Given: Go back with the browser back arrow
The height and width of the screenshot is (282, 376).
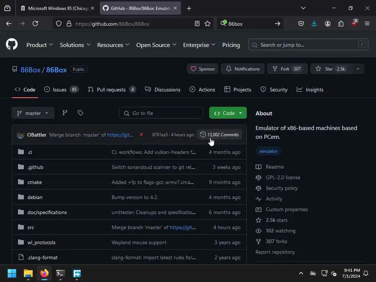Looking at the screenshot, I should pos(9,23).
